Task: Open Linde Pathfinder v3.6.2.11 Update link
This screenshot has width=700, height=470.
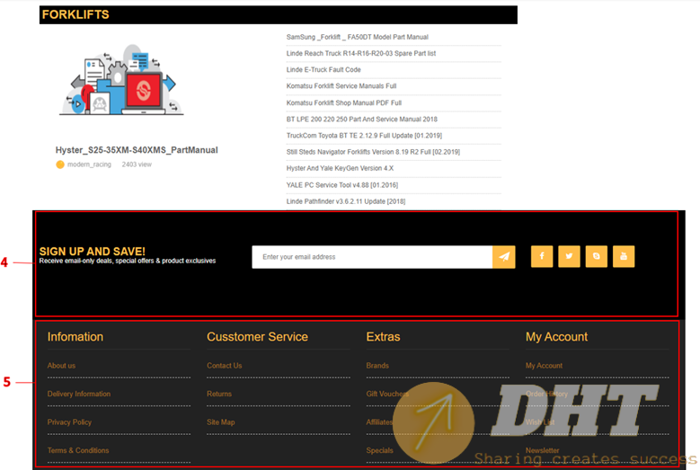Action: pos(345,201)
